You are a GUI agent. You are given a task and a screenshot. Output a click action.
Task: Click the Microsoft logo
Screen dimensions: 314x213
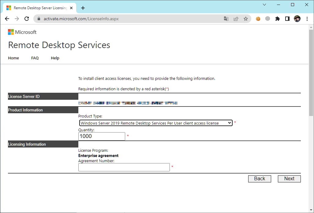(22, 32)
